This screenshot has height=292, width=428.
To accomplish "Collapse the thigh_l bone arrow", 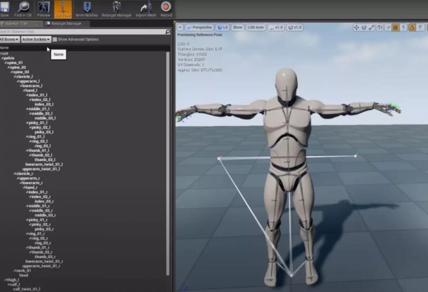I will click(5, 280).
